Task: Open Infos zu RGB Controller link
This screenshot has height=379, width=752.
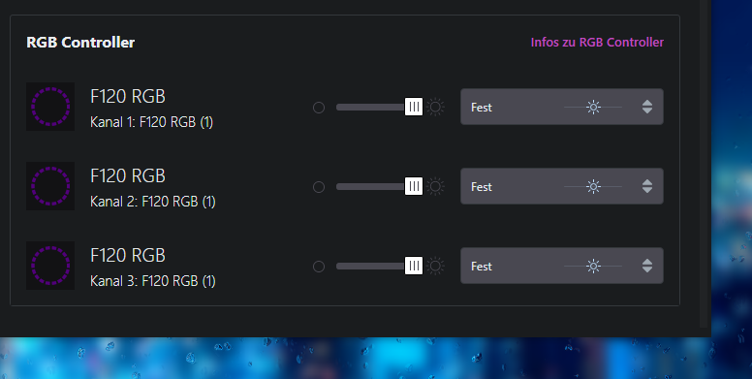Action: coord(597,43)
